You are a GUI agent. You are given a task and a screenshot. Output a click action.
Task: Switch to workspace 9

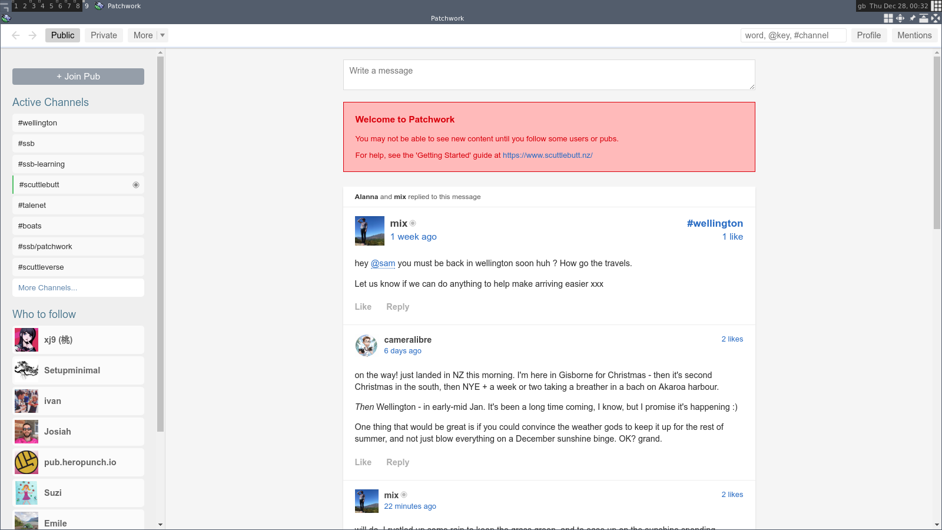click(87, 6)
